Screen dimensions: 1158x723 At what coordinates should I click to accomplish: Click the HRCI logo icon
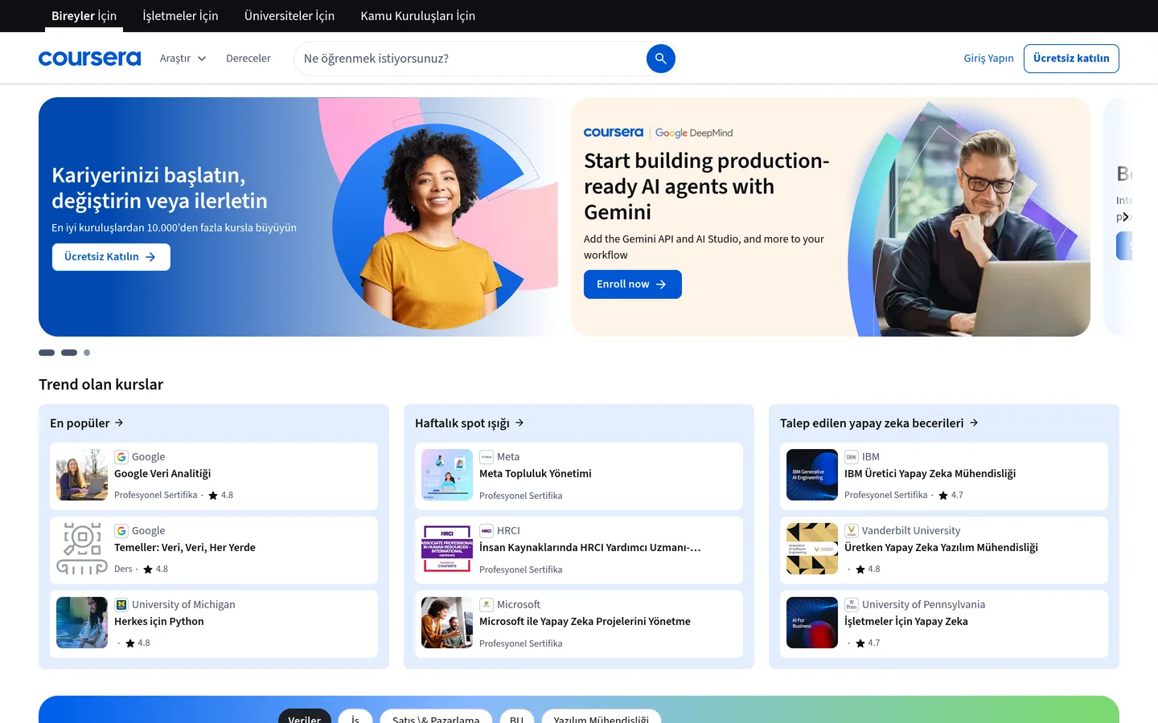click(x=487, y=531)
